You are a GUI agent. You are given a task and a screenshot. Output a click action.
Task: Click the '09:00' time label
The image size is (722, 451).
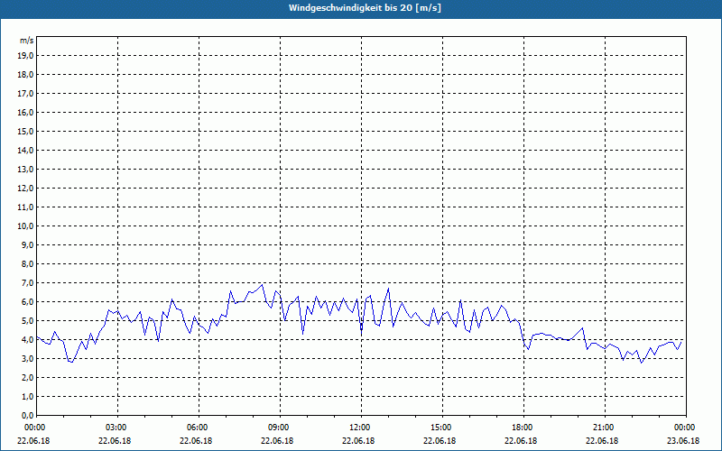[x=279, y=428]
